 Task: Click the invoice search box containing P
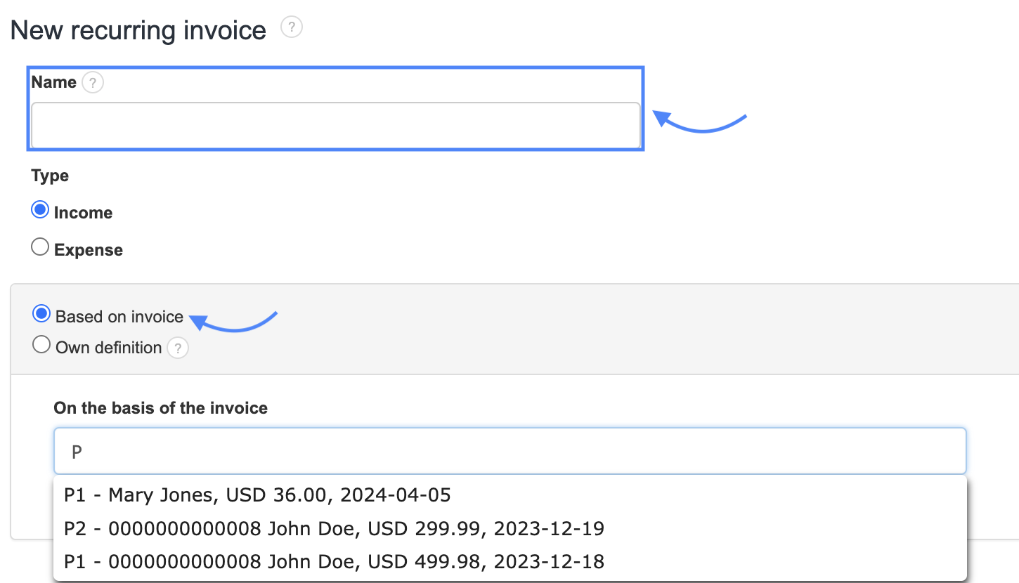click(x=510, y=451)
